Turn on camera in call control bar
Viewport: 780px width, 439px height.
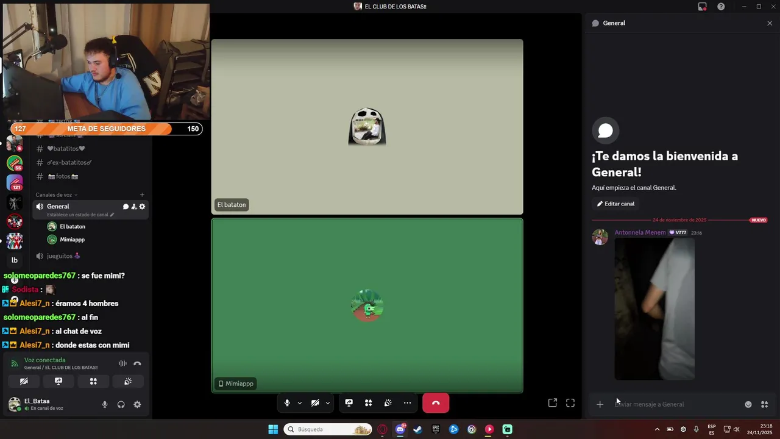coord(315,403)
